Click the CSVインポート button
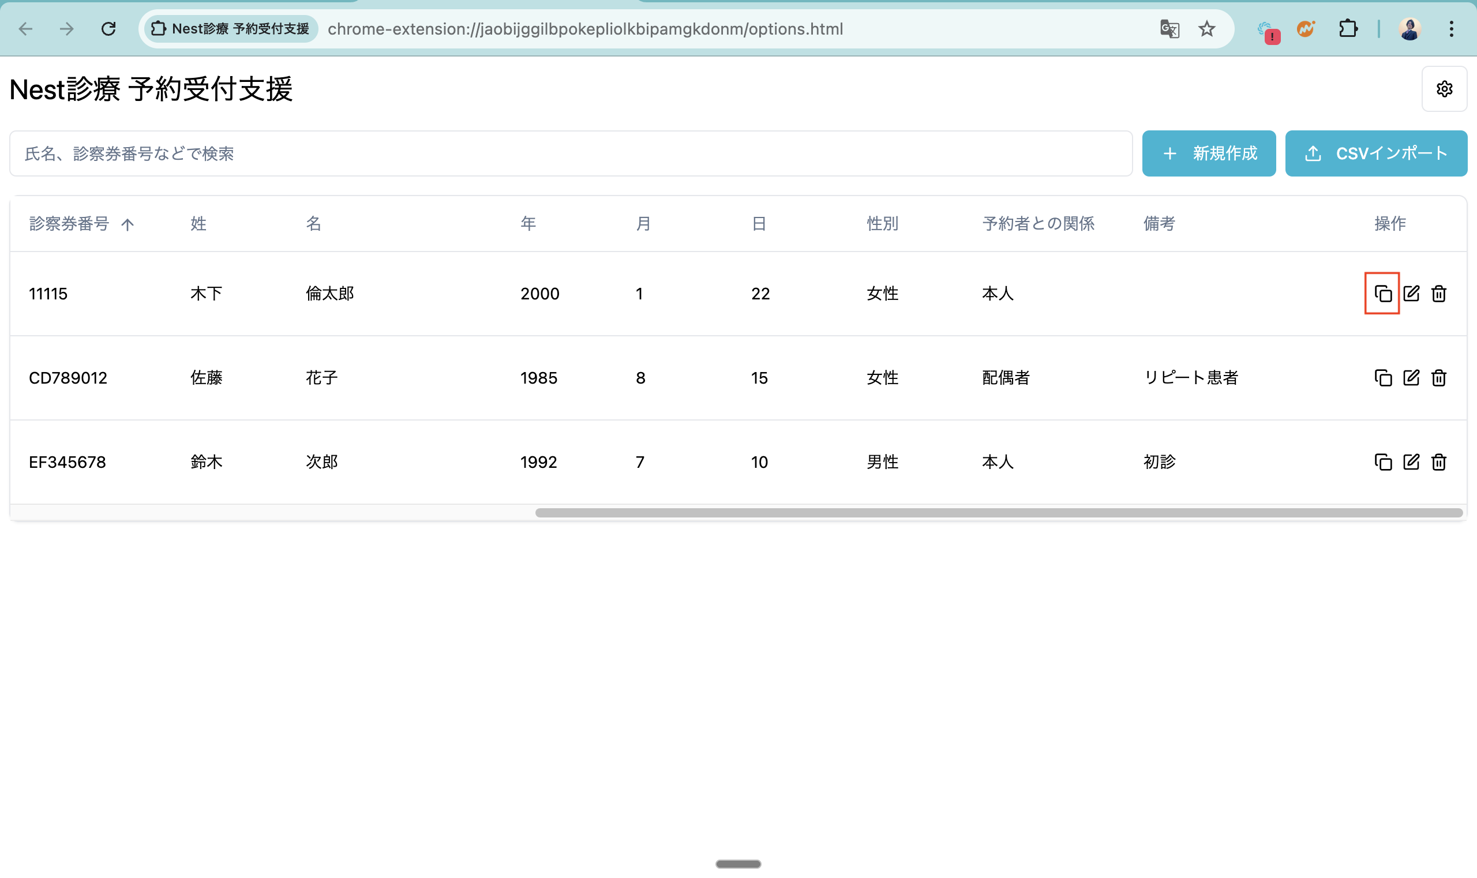Viewport: 1477px width, 878px height. coord(1375,153)
